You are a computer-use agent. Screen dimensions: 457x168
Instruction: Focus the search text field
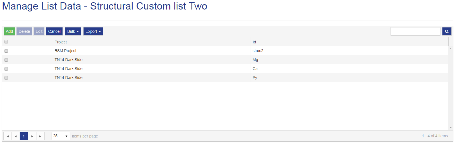[415, 31]
